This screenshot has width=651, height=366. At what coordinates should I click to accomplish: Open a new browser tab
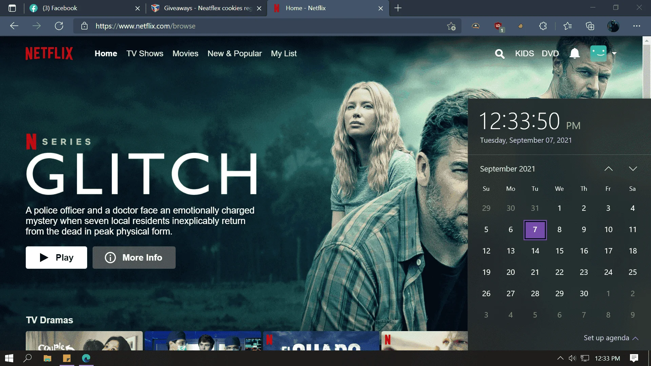pyautogui.click(x=398, y=8)
